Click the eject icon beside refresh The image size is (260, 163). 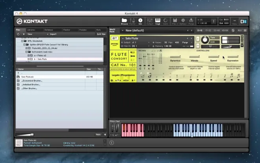tap(24, 34)
